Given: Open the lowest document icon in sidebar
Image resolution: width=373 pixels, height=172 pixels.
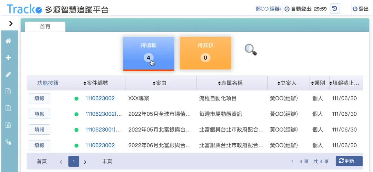Looking at the screenshot, I should (8, 125).
